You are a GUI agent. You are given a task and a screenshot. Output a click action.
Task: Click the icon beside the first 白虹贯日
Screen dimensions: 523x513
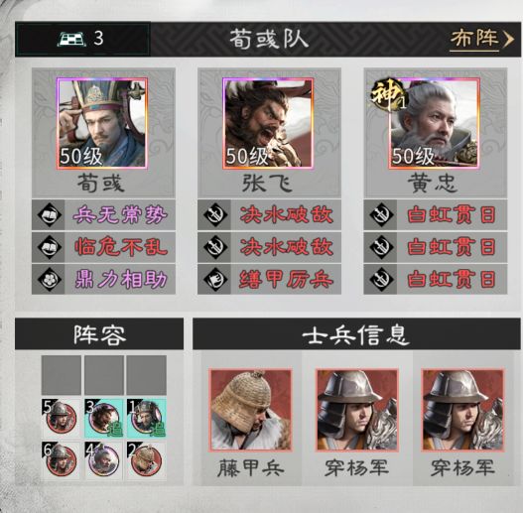(x=381, y=214)
